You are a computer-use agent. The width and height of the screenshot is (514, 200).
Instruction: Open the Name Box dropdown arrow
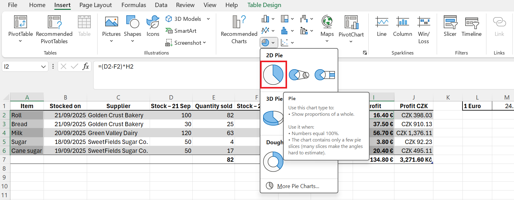43,66
